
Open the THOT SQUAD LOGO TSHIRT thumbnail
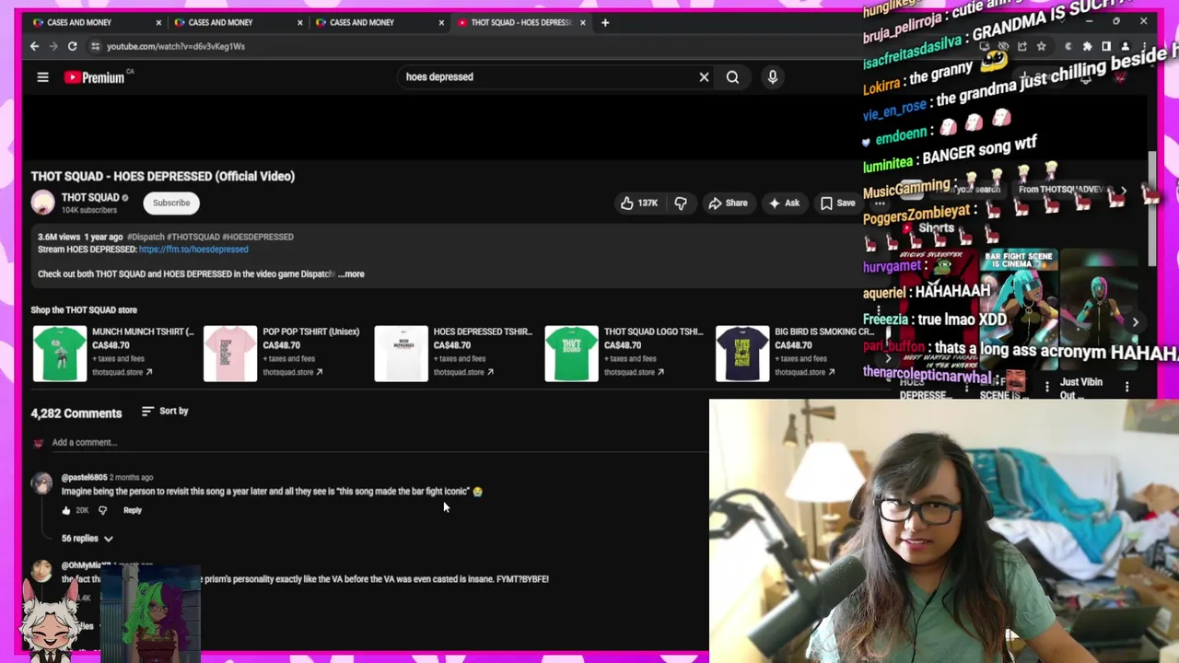[x=571, y=353]
